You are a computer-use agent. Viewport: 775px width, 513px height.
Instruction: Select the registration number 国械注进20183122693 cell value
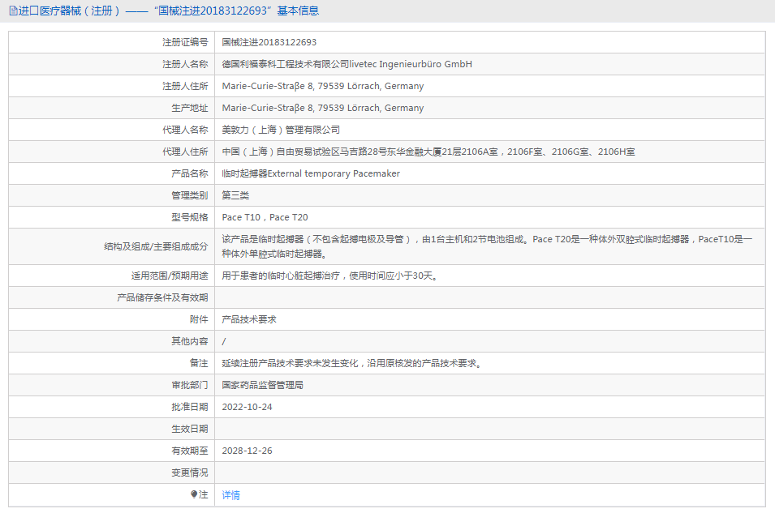[269, 42]
